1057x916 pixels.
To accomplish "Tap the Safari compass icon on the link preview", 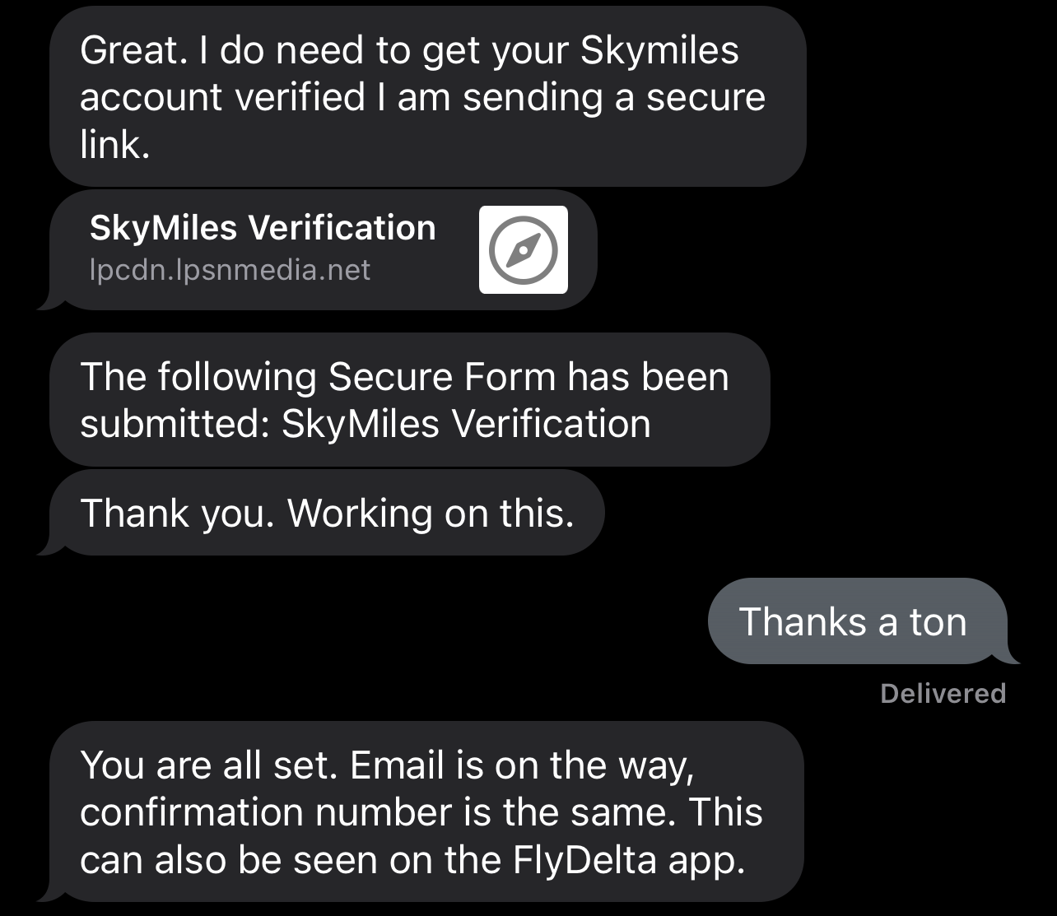I will 523,249.
